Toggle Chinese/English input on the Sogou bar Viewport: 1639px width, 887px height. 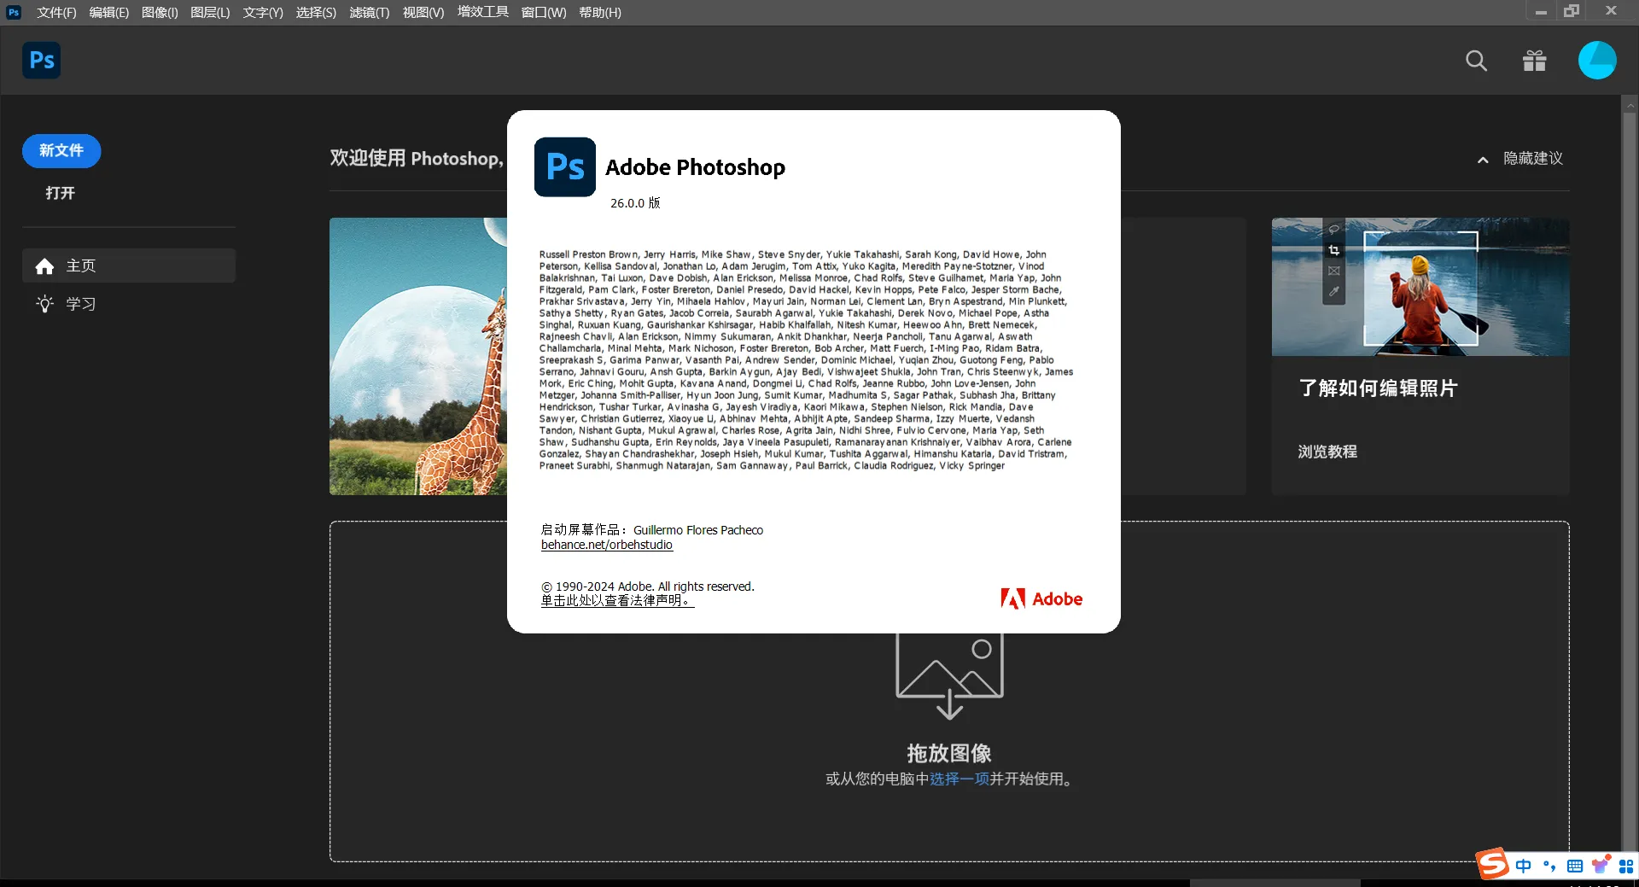pyautogui.click(x=1524, y=865)
